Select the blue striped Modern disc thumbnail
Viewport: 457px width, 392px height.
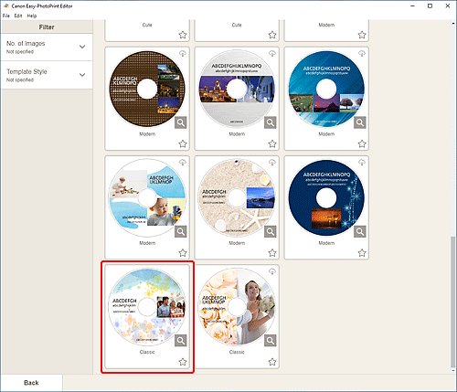(x=326, y=89)
